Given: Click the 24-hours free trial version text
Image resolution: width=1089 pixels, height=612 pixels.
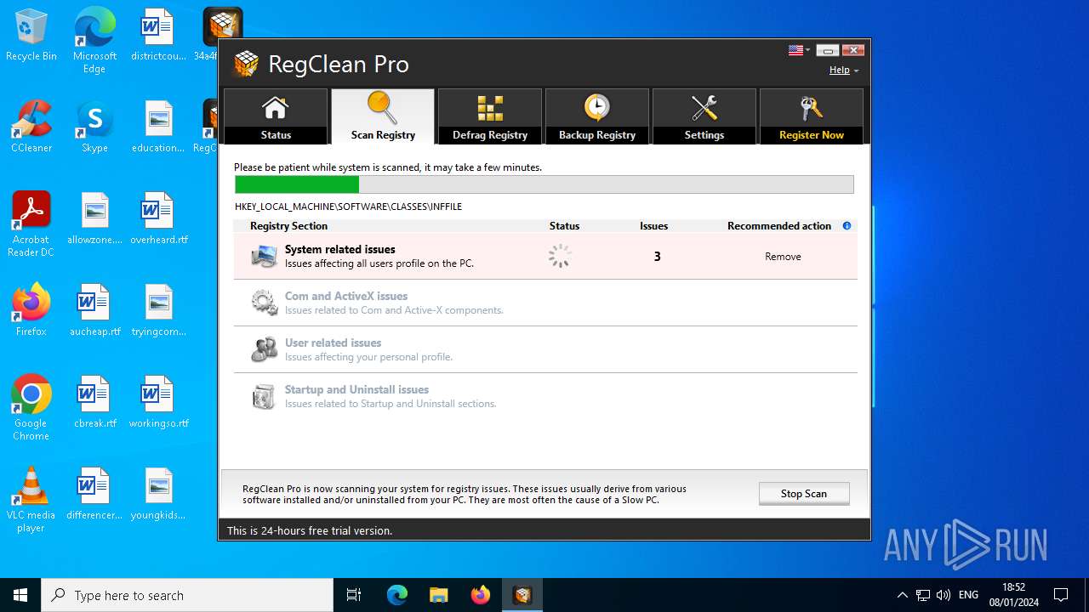Looking at the screenshot, I should (x=310, y=530).
